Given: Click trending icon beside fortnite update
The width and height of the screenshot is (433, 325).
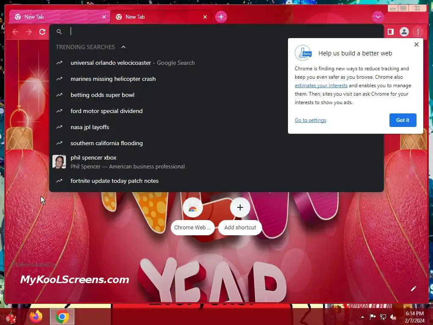Looking at the screenshot, I should (59, 181).
